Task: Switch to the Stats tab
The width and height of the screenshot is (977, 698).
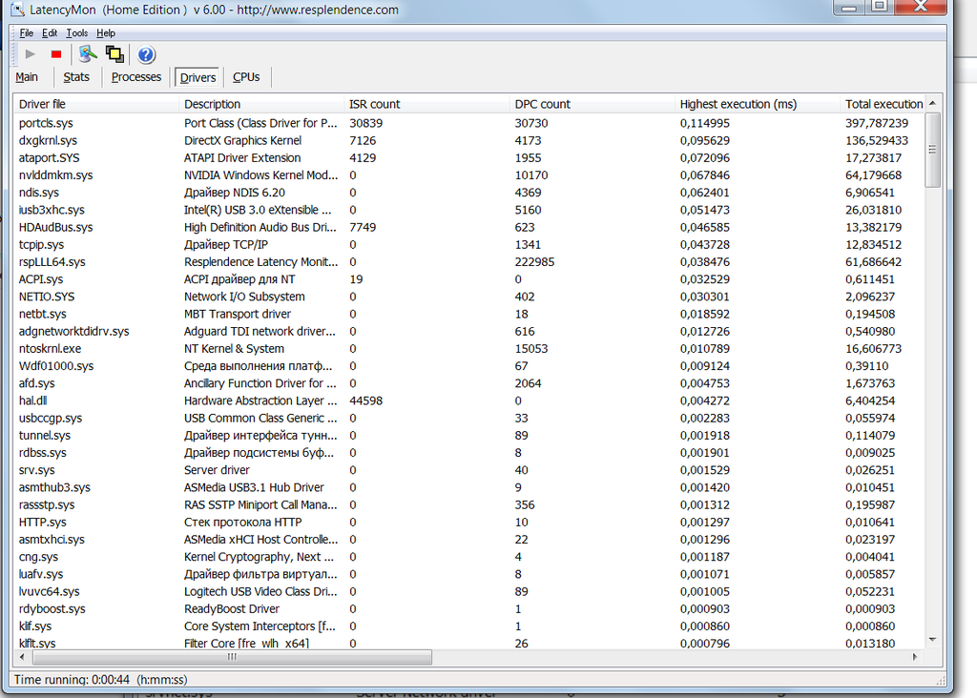Action: click(x=76, y=77)
